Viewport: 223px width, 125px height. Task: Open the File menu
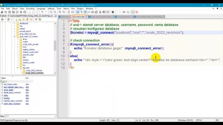[x=2, y=8]
